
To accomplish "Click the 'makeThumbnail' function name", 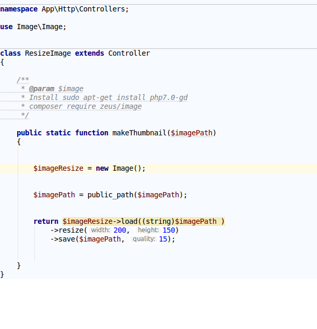I will tap(140, 133).
